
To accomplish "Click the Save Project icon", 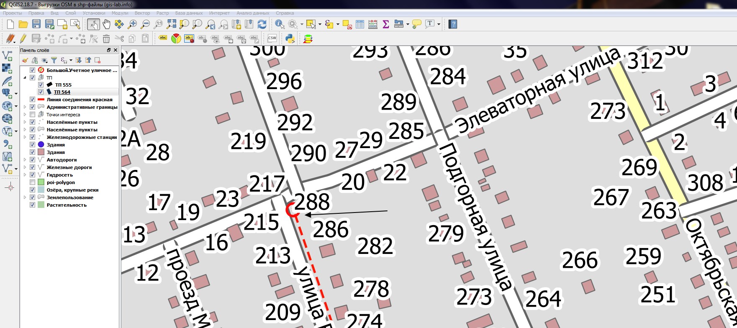I will [36, 24].
